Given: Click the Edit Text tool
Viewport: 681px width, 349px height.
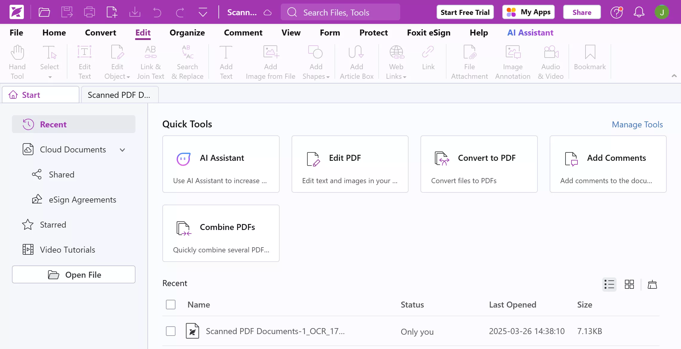Looking at the screenshot, I should (x=84, y=62).
